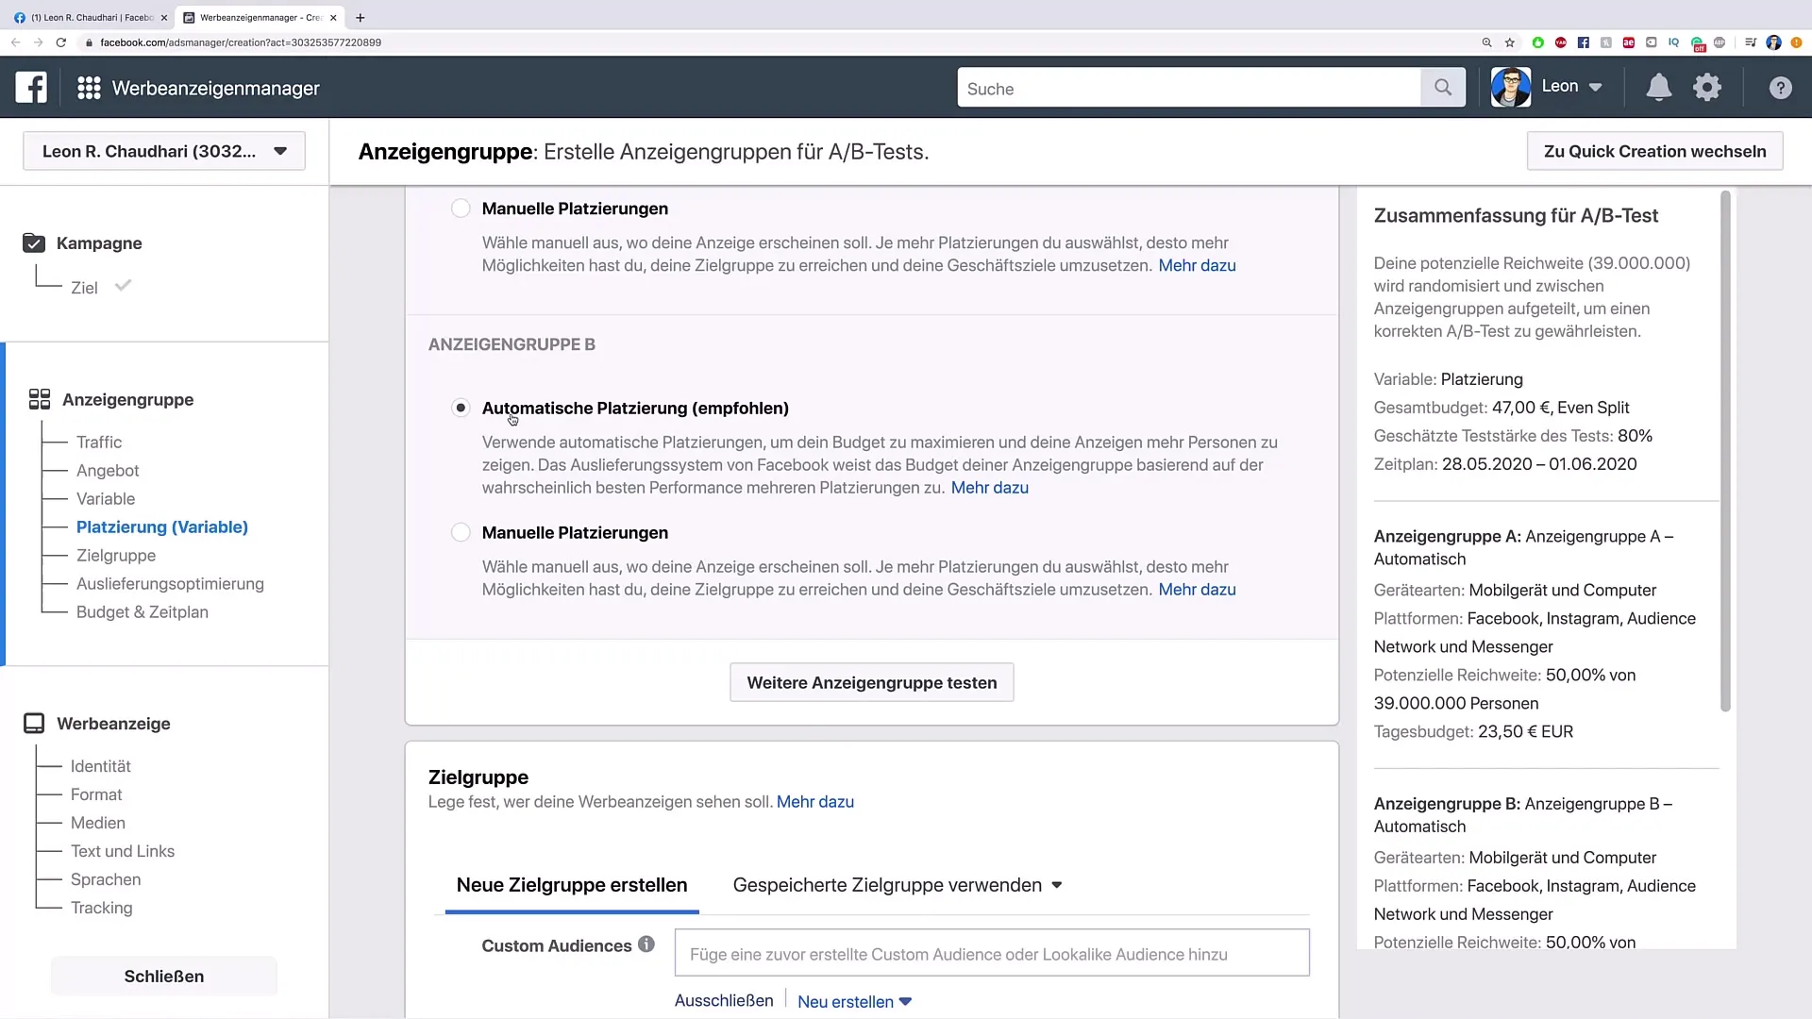This screenshot has height=1019, width=1812.
Task: Open Gespeicherte Zielgruppe verwenden dropdown
Action: (x=898, y=885)
